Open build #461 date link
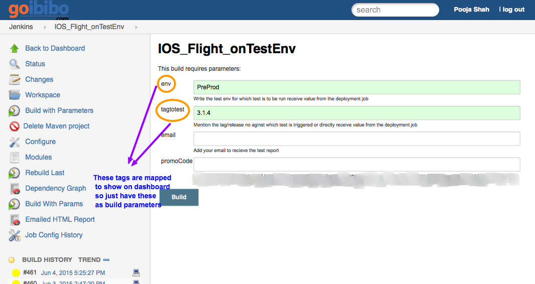 click(73, 273)
